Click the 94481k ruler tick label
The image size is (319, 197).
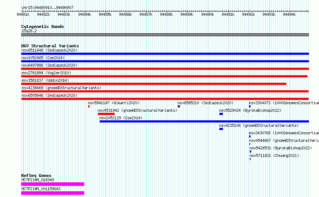pos(23,14)
